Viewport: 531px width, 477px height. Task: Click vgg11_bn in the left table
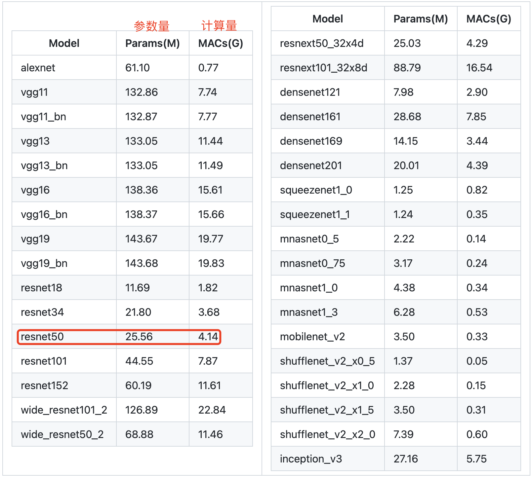tap(43, 117)
